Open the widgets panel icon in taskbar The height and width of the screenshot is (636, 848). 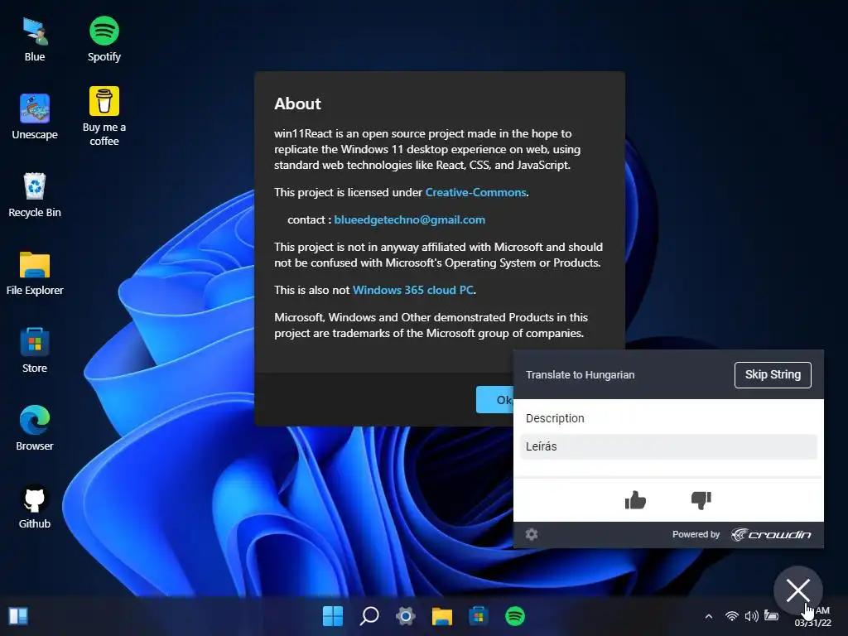[x=18, y=616]
